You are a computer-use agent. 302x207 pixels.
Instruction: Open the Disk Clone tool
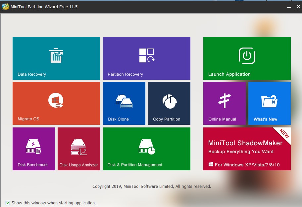click(x=124, y=103)
